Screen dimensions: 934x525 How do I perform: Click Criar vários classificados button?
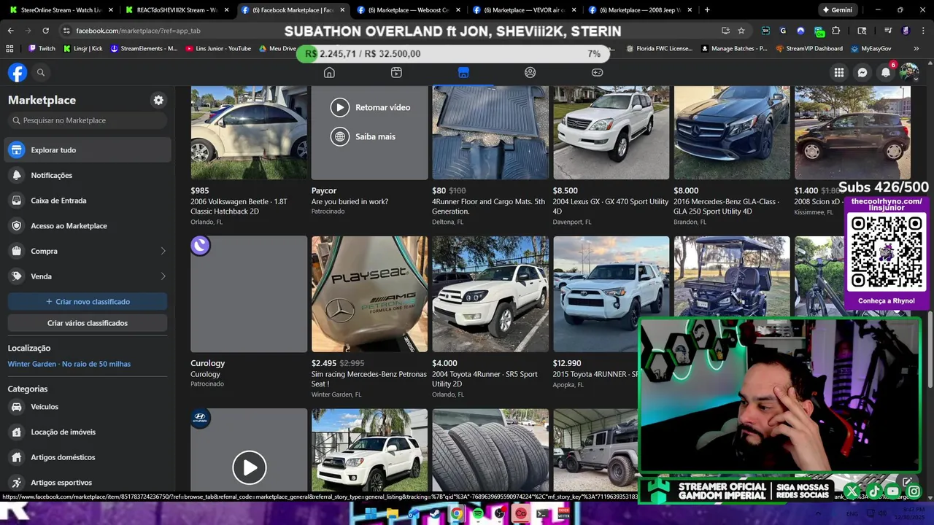pos(88,323)
